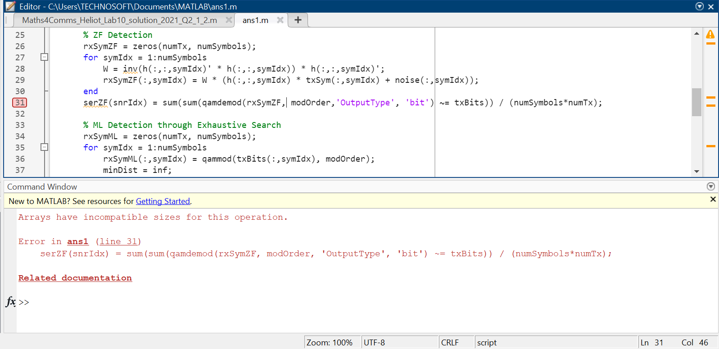Click Ln 31 indicator in status bar
Screen dimensions: 719x349
(x=652, y=343)
